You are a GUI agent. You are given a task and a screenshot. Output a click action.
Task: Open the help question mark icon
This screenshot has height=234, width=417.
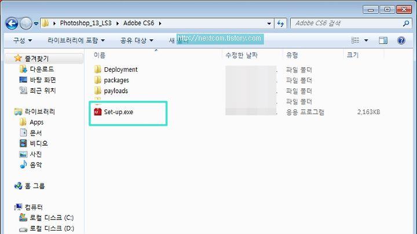[x=401, y=41]
